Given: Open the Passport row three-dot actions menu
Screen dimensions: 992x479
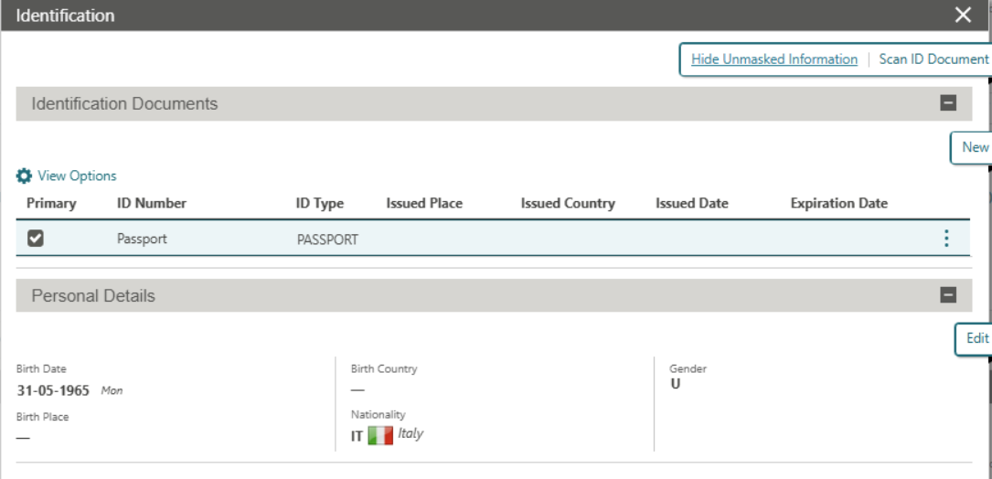Looking at the screenshot, I should (x=945, y=239).
